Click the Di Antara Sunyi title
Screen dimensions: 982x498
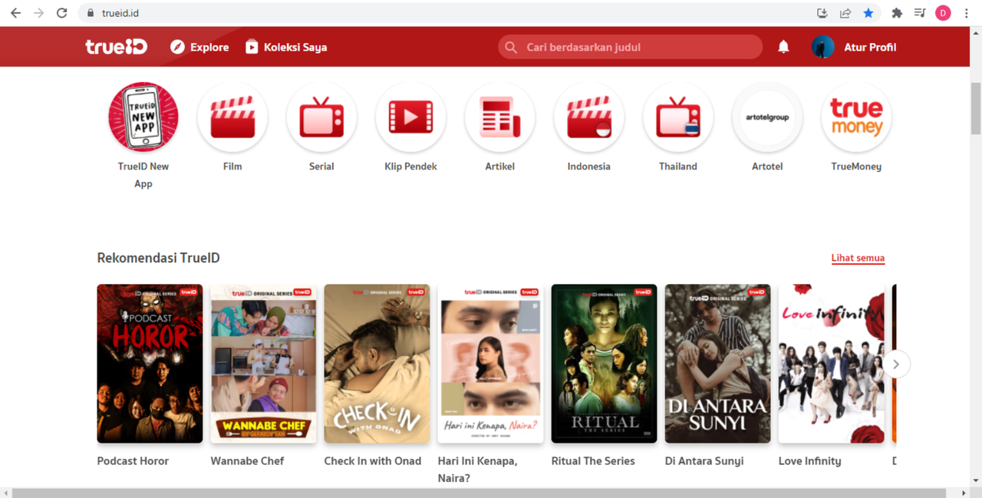coord(704,461)
